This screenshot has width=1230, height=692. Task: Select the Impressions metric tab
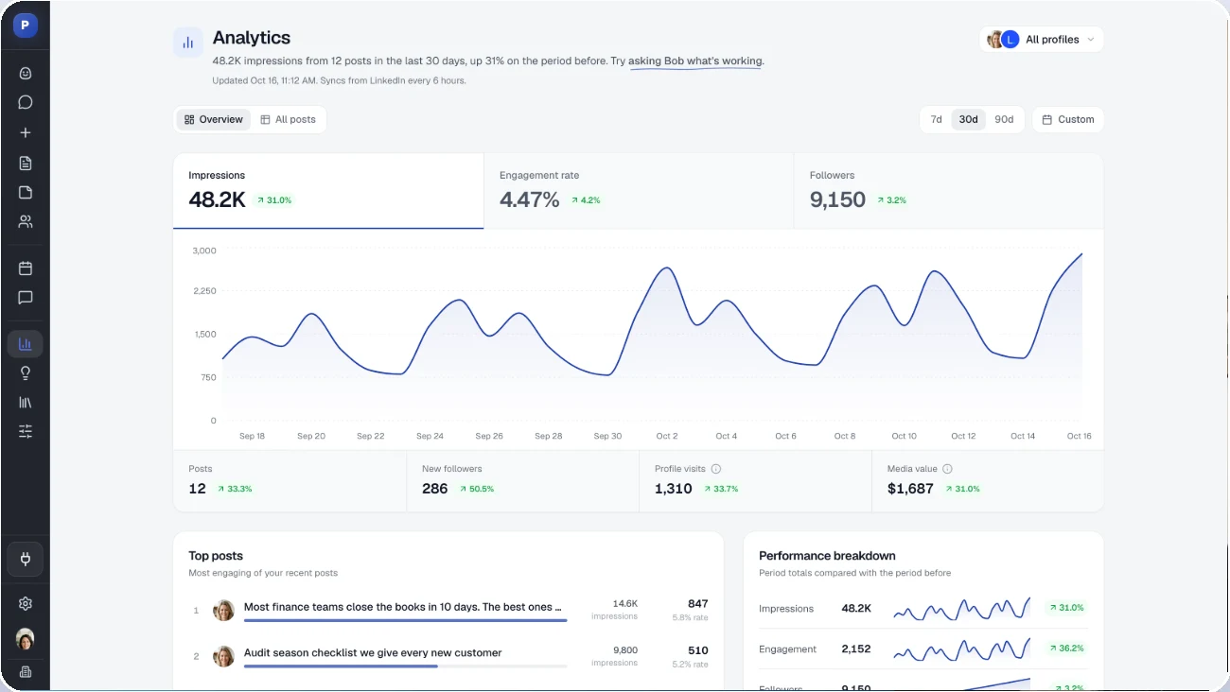pyautogui.click(x=328, y=191)
